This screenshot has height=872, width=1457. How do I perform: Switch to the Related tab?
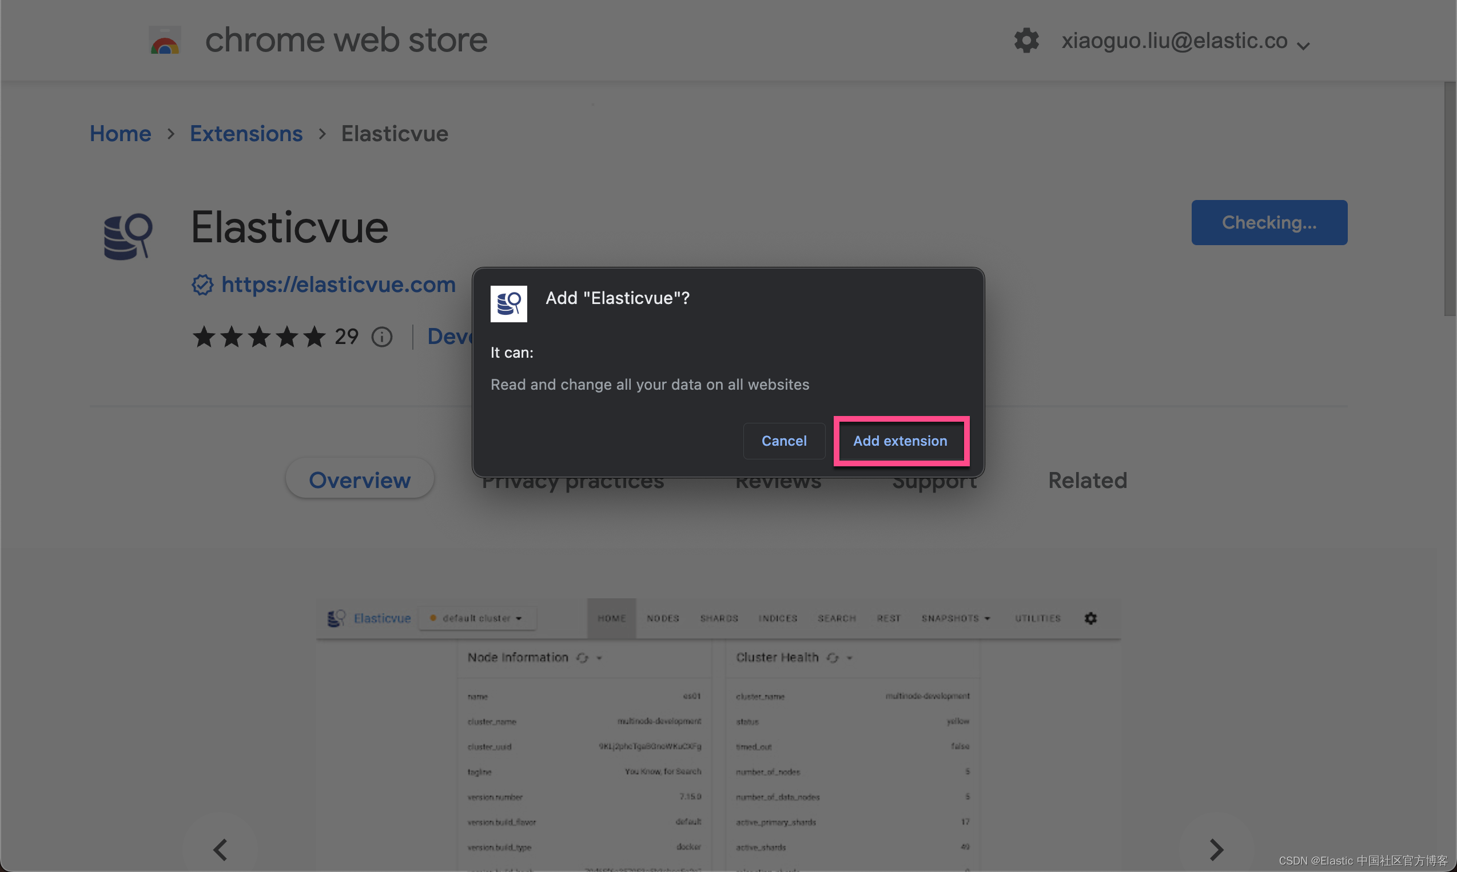[x=1087, y=480]
